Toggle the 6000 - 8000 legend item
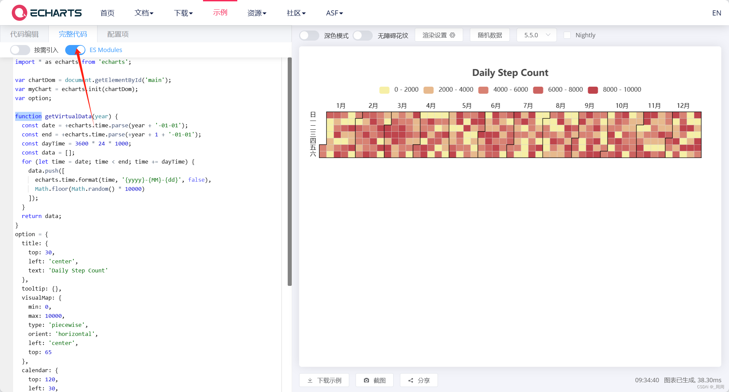This screenshot has width=729, height=392. click(x=538, y=90)
